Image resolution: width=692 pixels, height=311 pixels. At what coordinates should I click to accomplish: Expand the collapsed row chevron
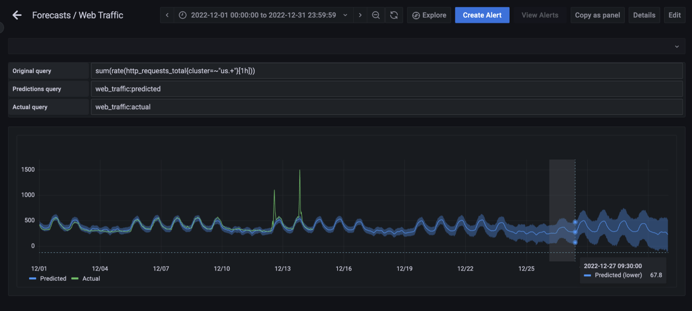tap(676, 46)
